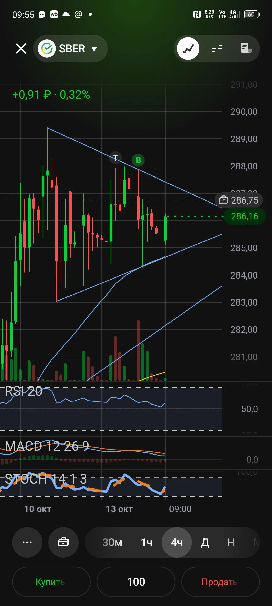The width and height of the screenshot is (272, 606).
Task: Select the 286,75 position price label
Action: pyautogui.click(x=239, y=200)
